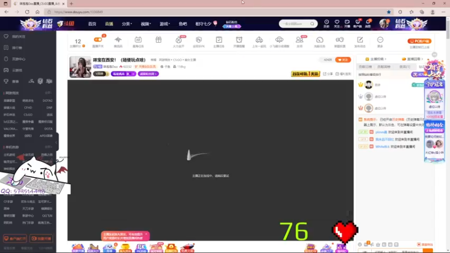The image size is (450, 253).
Task: Switch to the 贡献日榜 tab
Action: click(x=365, y=66)
